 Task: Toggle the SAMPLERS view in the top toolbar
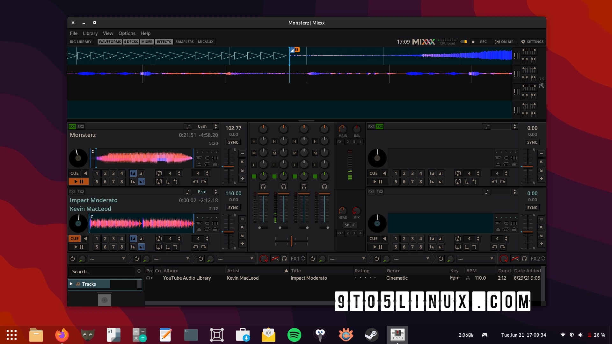184,42
